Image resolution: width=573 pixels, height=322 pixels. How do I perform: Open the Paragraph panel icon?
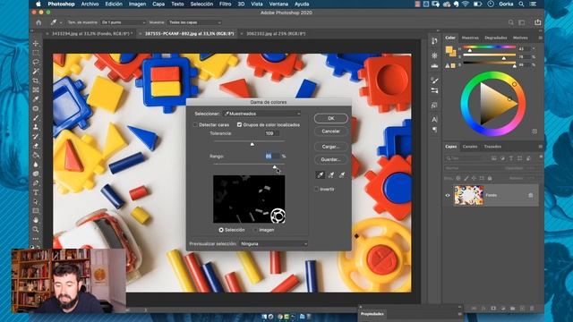(x=434, y=130)
